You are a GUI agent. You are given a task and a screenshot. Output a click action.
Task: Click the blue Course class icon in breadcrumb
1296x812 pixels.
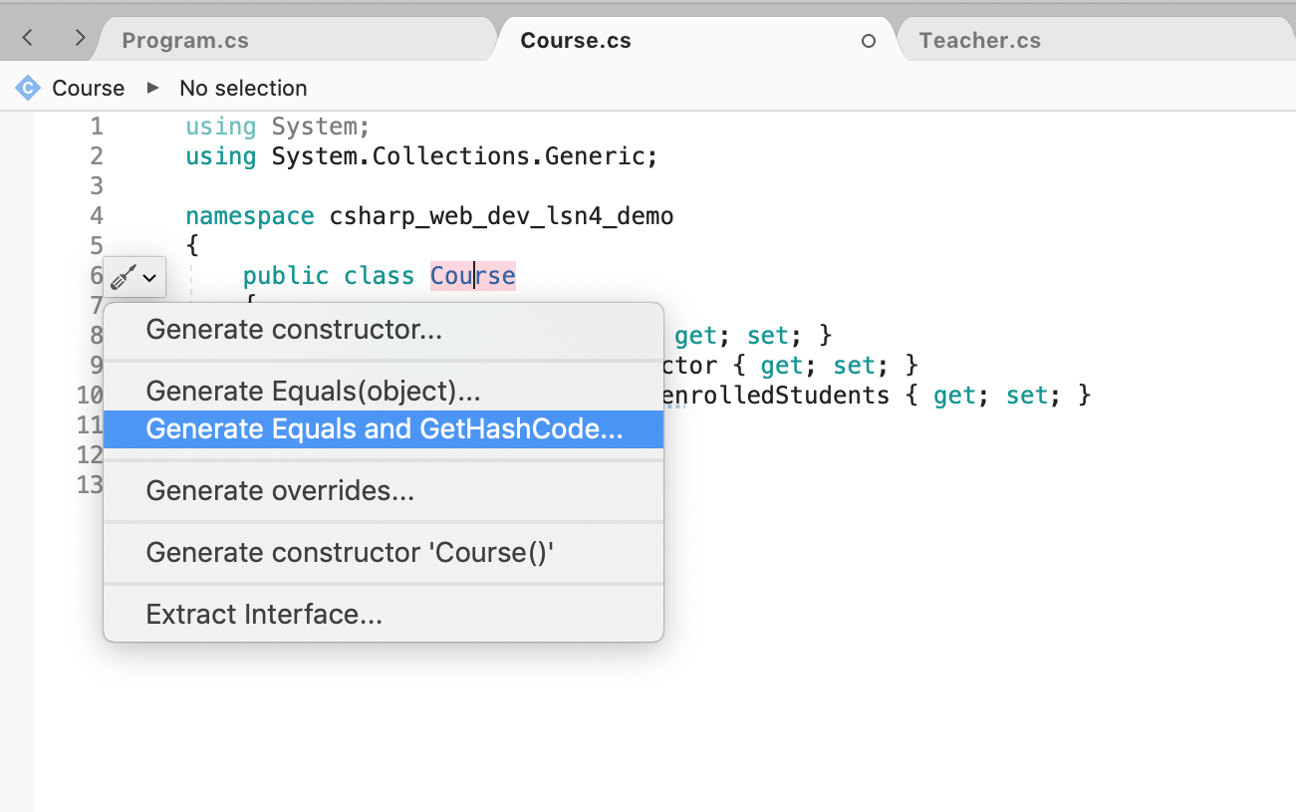[x=28, y=88]
